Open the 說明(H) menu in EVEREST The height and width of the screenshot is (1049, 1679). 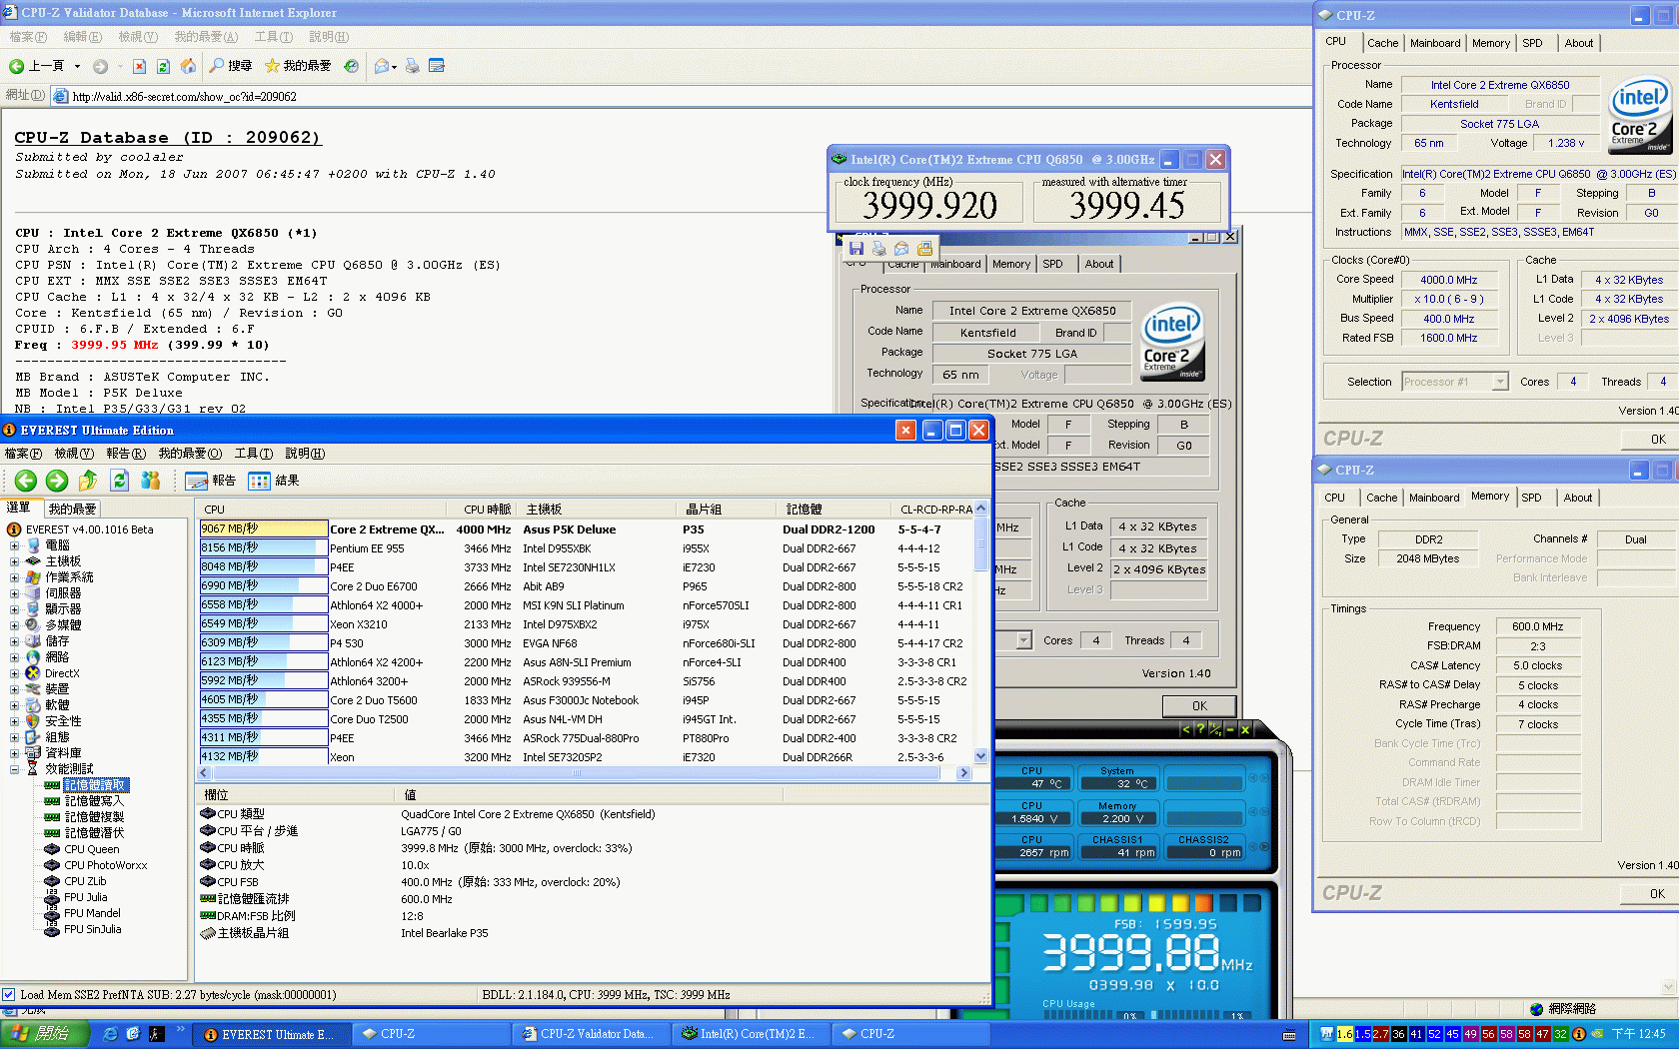pos(305,454)
